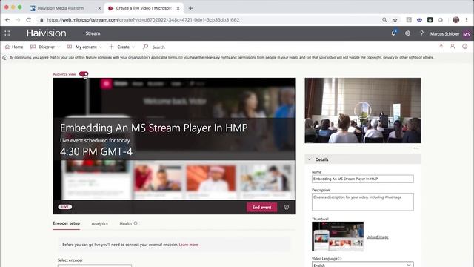The width and height of the screenshot is (474, 267).
Task: Click Video Language info icon
Action: (340, 259)
